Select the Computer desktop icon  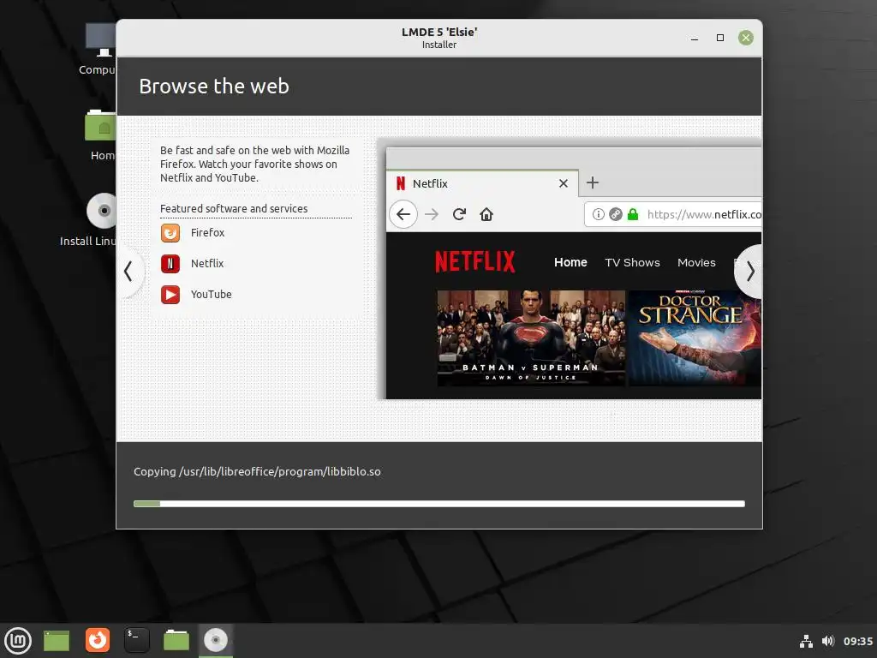pos(101,49)
